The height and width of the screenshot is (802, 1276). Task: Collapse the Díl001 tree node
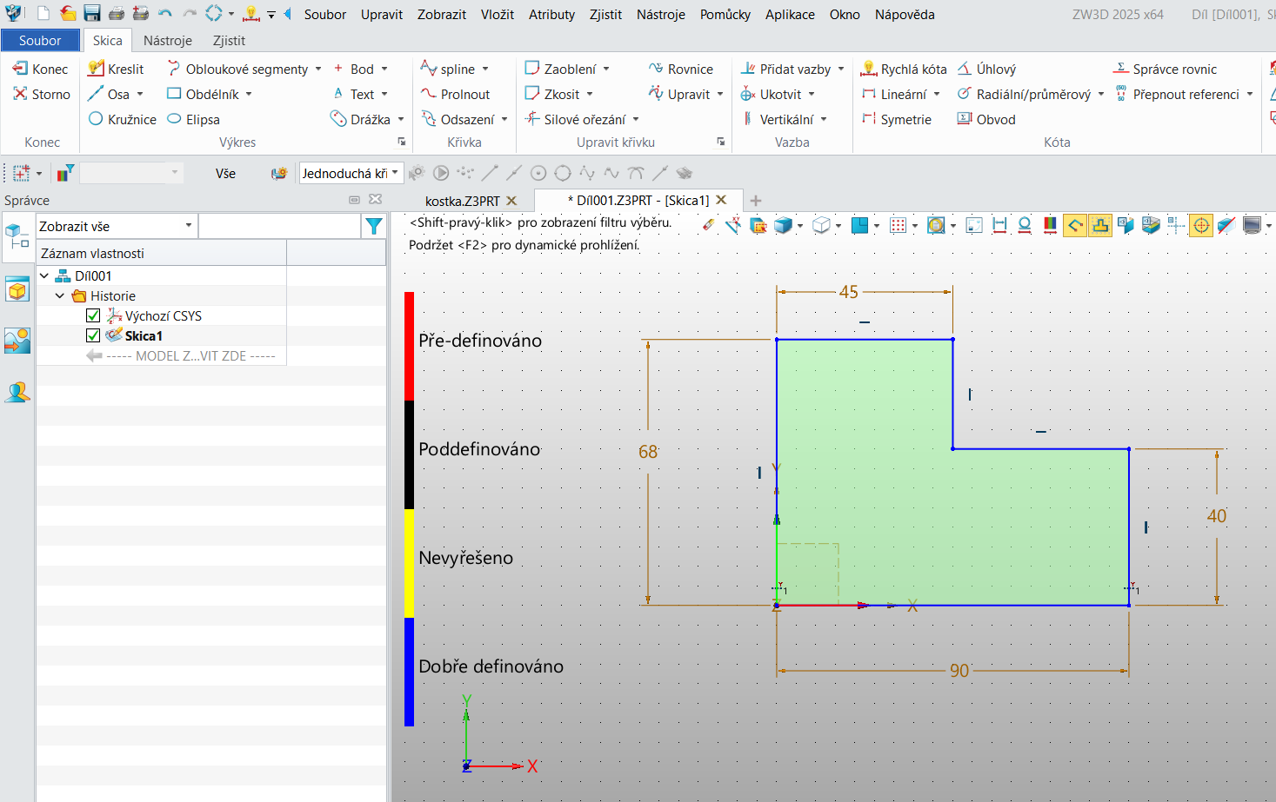[44, 275]
